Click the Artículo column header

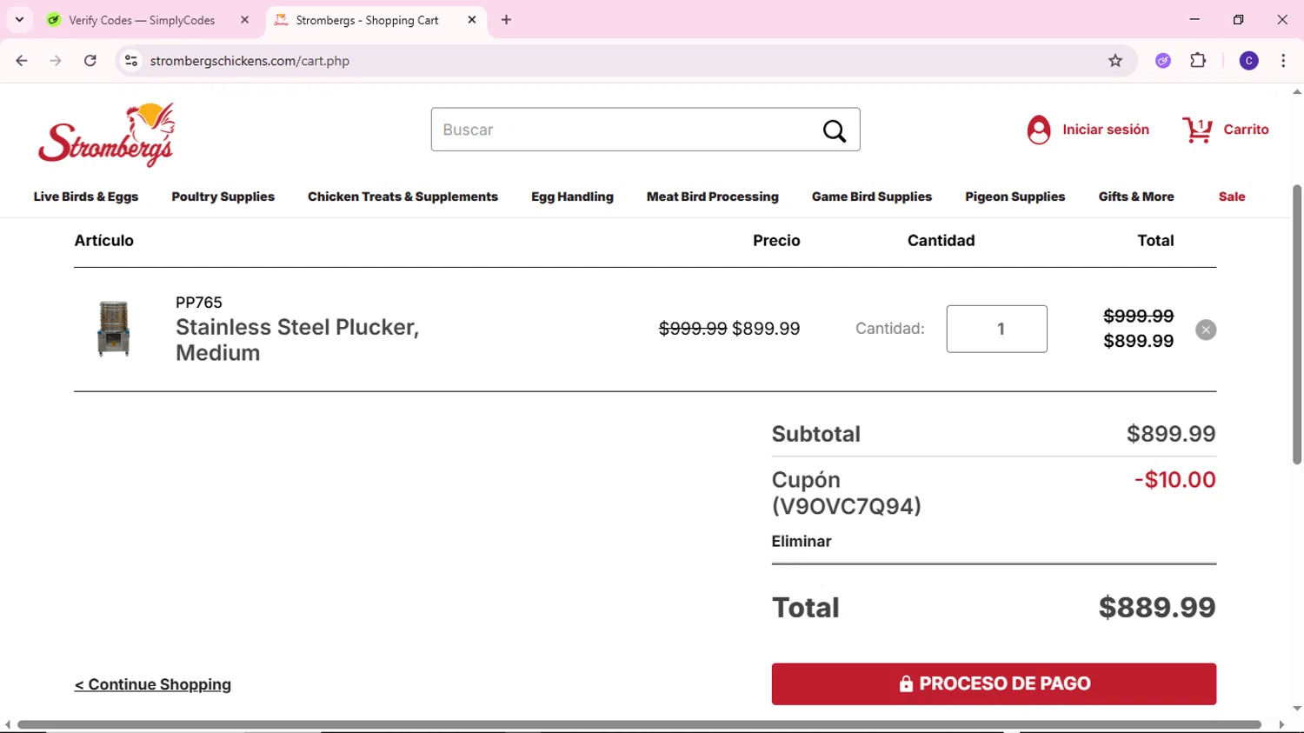tap(103, 241)
